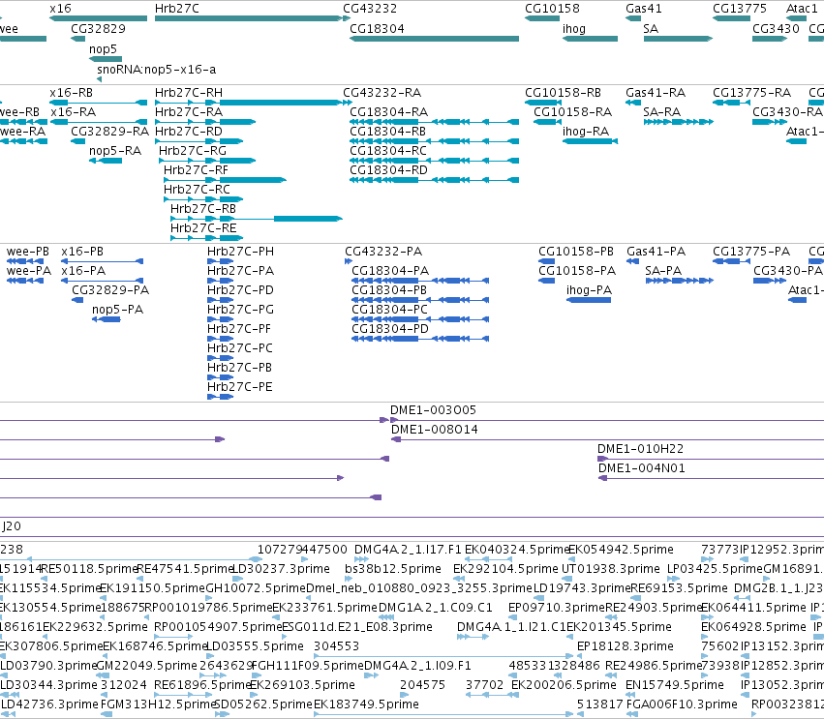
Task: Select the SA-PA protein label
Action: (x=663, y=271)
